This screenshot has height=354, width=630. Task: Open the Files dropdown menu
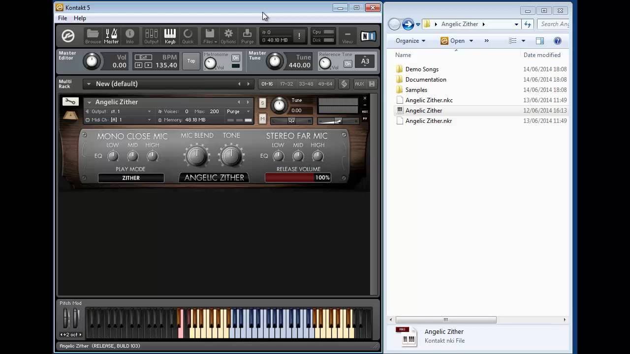210,36
